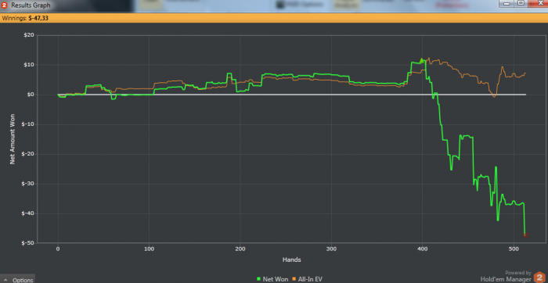Click the Hands axis label
This screenshot has height=283, width=548.
coord(291,260)
